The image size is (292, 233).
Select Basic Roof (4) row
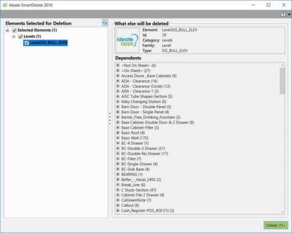(133, 133)
